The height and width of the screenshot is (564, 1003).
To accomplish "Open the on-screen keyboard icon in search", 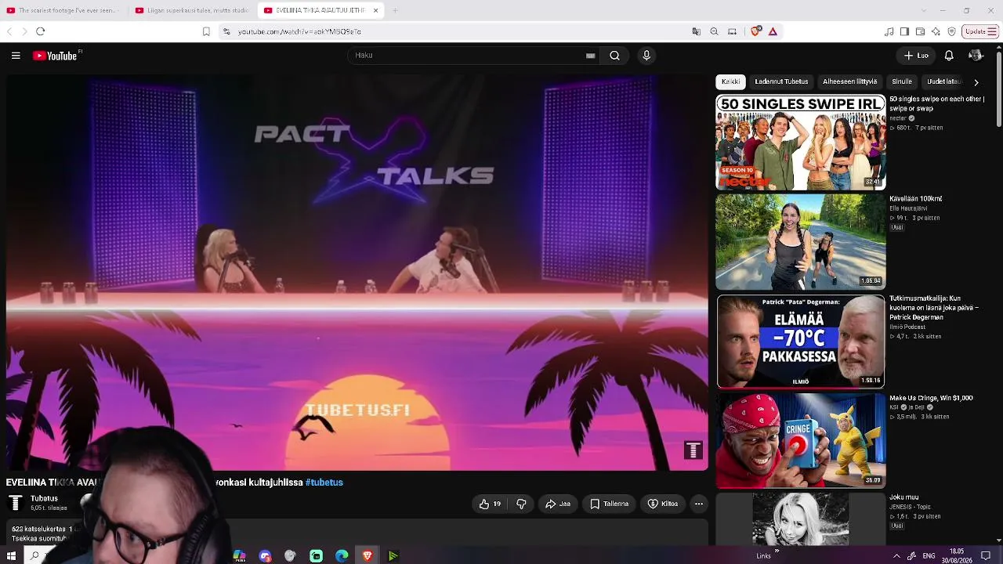I will point(591,56).
